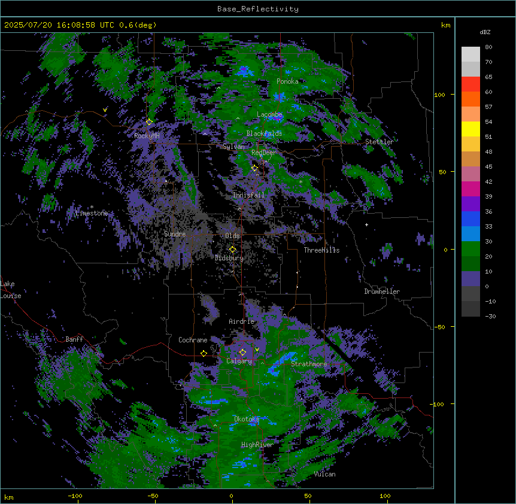The width and height of the screenshot is (516, 504).
Task: Click the yellow marker above RockyMH
Action: tap(149, 122)
